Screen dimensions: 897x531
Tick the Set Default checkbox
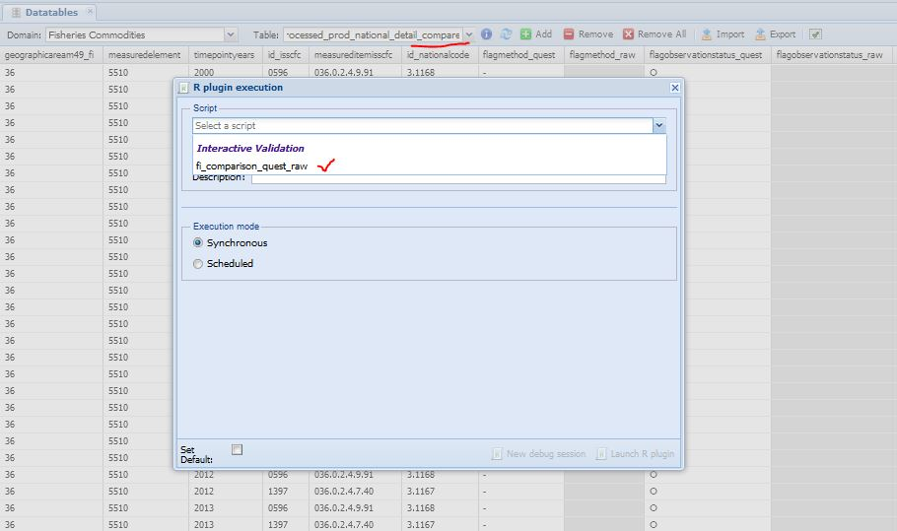(x=237, y=450)
